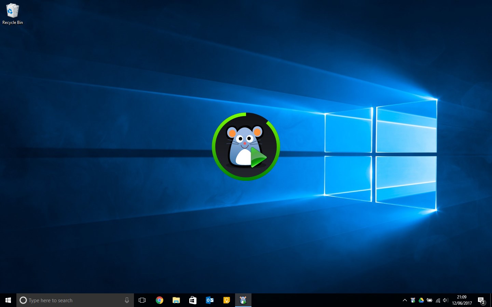
Task: Start Move Mouse via the center play button
Action: [x=259, y=158]
